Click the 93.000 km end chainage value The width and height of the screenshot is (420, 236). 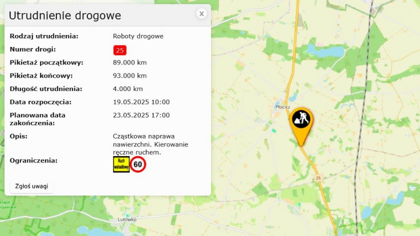[129, 75]
